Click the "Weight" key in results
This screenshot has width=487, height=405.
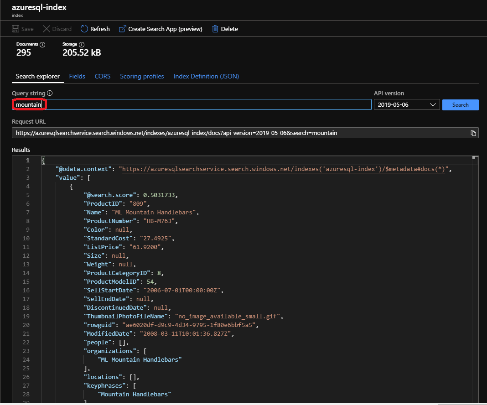(x=98, y=265)
